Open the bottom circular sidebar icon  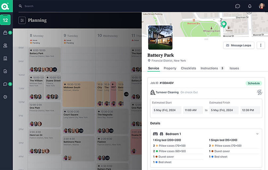pos(5,97)
